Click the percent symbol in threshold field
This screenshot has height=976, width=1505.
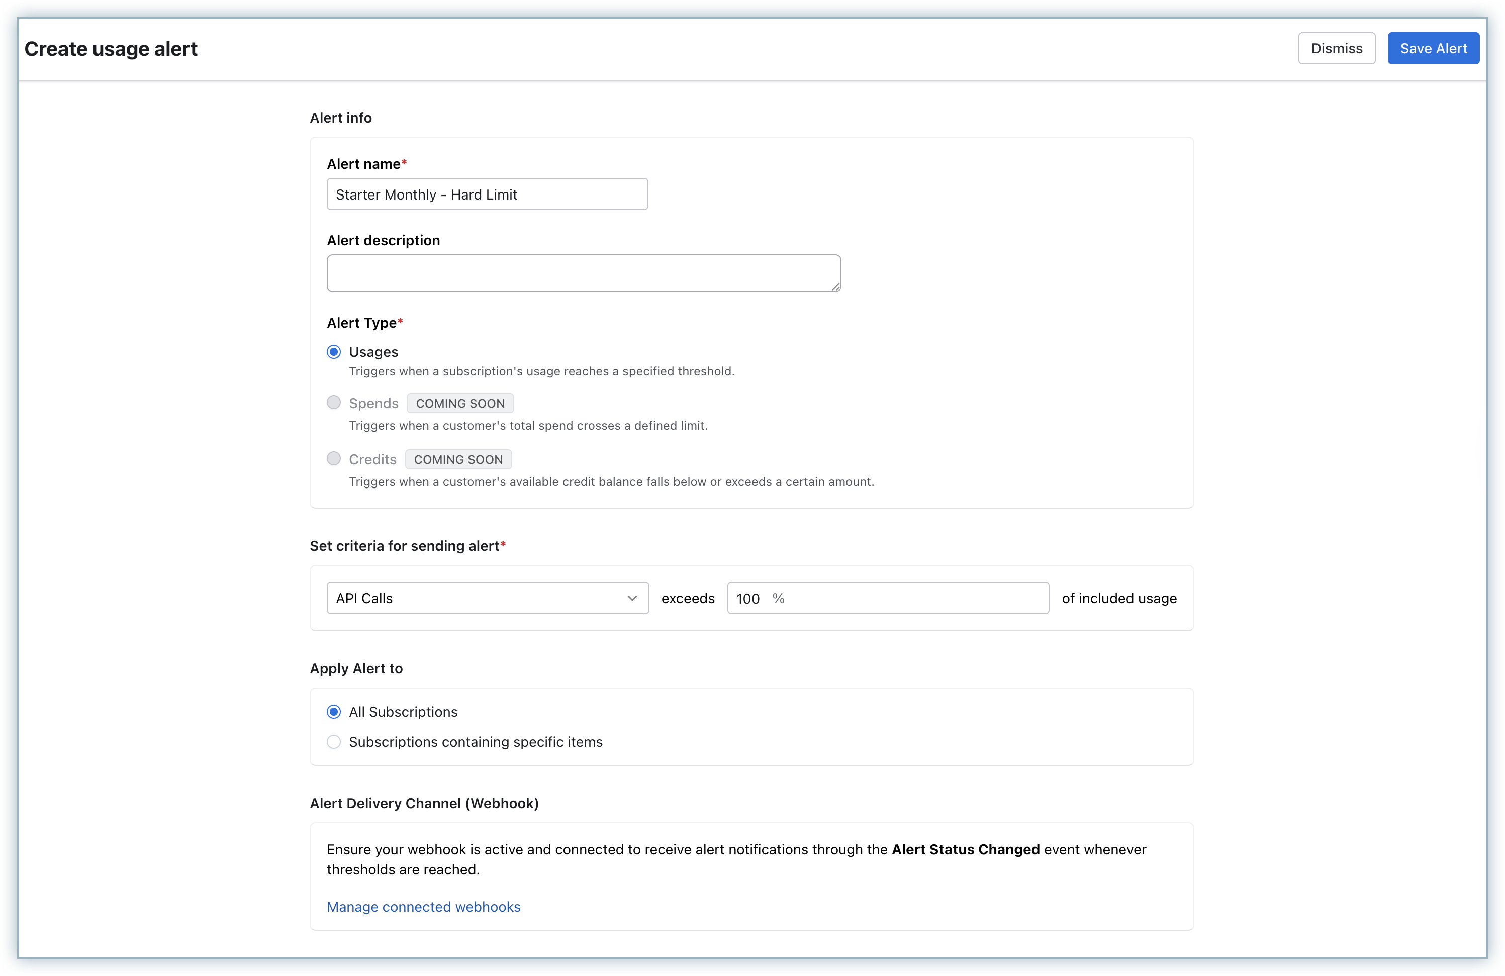coord(779,598)
